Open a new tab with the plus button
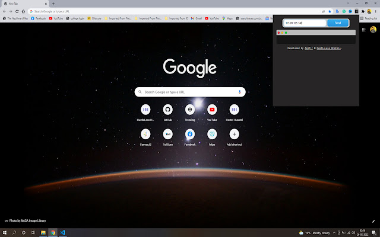 point(53,4)
